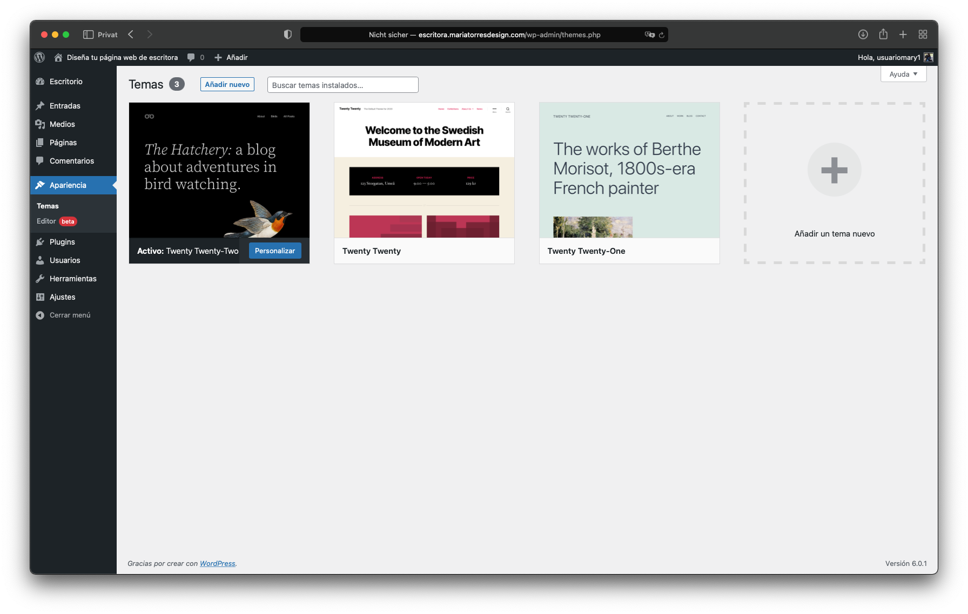The width and height of the screenshot is (968, 614).
Task: Open Plugins menu in sidebar
Action: 62,242
